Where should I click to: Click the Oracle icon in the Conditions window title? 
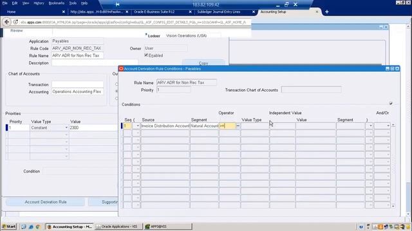[x=121, y=69]
